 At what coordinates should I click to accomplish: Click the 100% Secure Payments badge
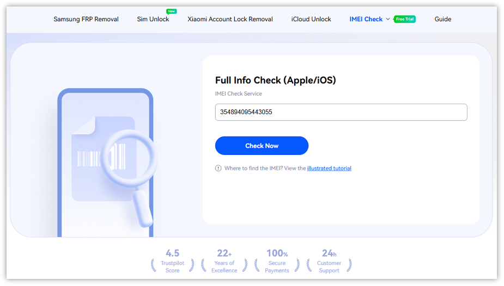point(277,262)
